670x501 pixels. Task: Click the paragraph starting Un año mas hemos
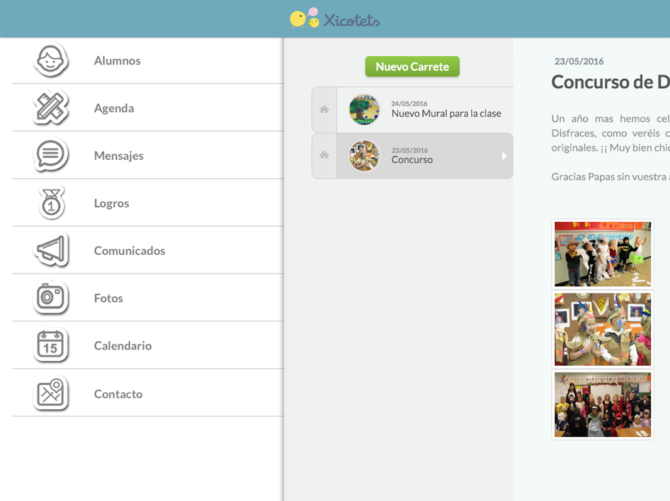point(610,133)
